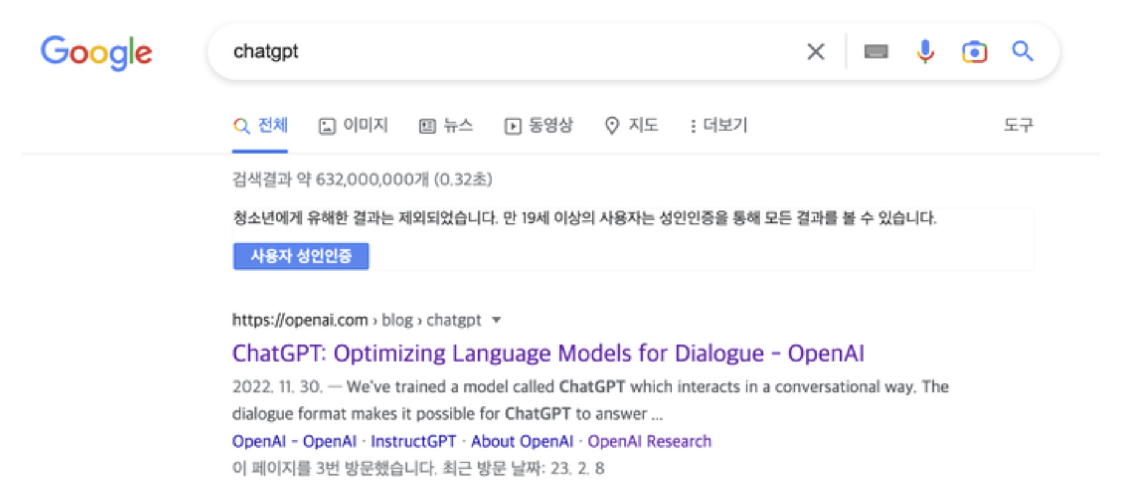The width and height of the screenshot is (1121, 495).
Task: Go to the 동영상 tab
Action: [x=539, y=125]
